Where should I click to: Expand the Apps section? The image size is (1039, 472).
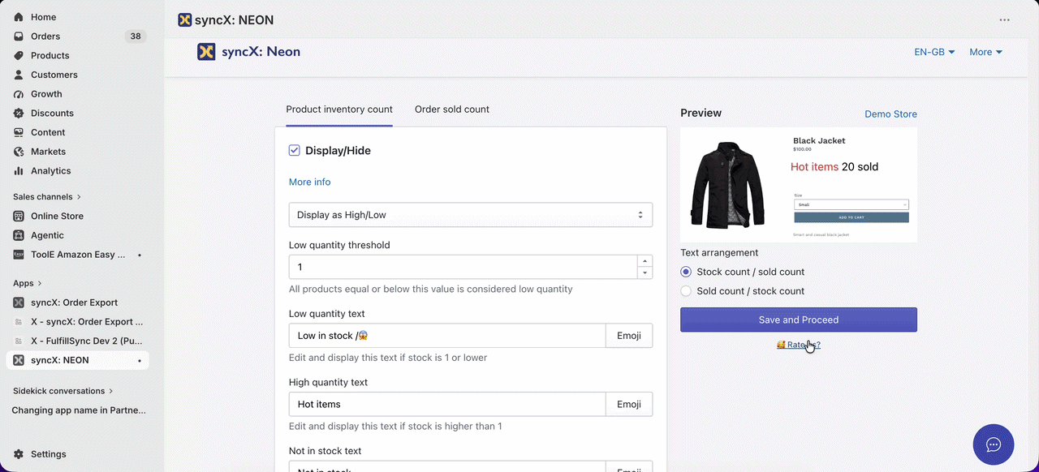(28, 283)
